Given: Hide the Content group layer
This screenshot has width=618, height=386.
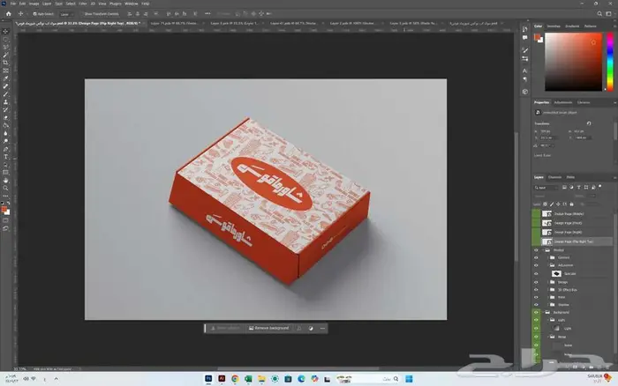Looking at the screenshot, I should 536,257.
